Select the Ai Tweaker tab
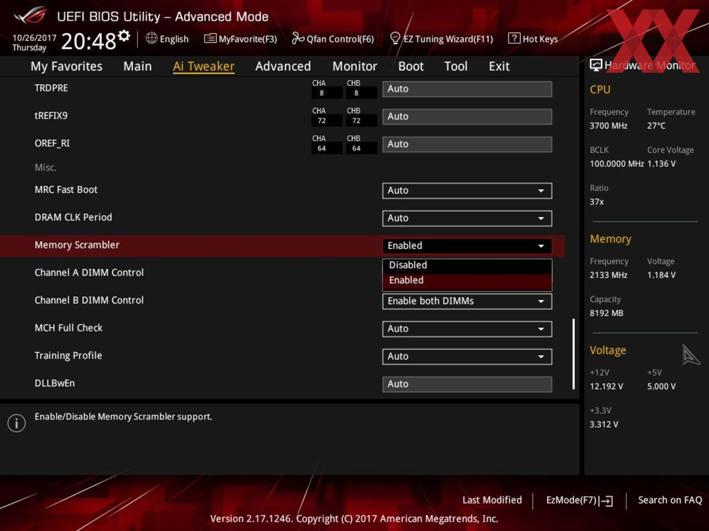709x531 pixels. pos(204,66)
